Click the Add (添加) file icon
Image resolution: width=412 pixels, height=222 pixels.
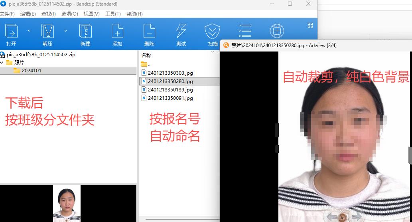pos(117,32)
